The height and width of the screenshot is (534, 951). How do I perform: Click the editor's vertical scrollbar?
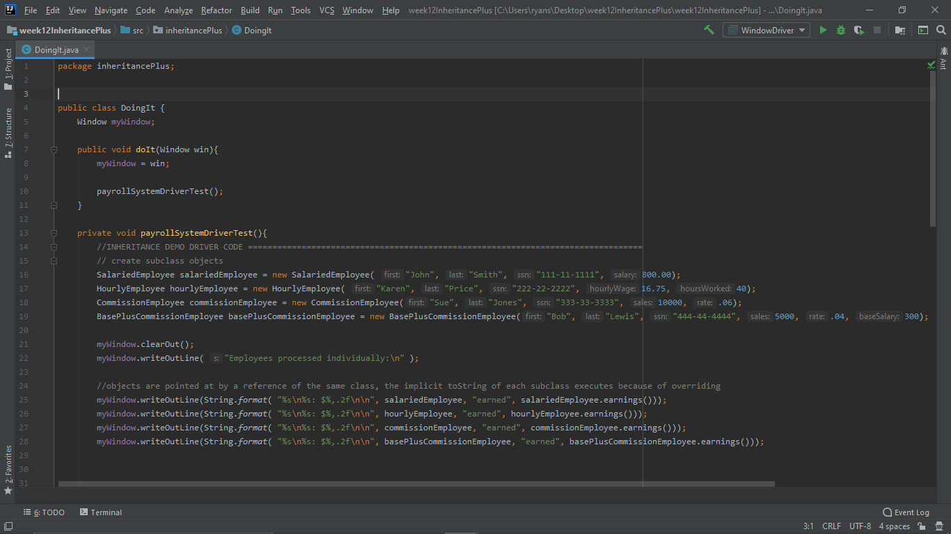933,139
